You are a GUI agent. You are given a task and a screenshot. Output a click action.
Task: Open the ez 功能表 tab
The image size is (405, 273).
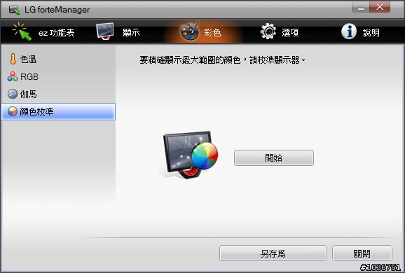[x=43, y=32]
